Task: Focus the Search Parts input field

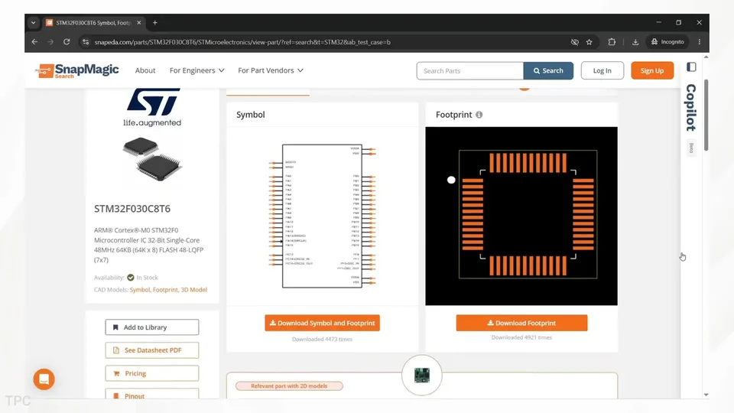Action: click(470, 70)
